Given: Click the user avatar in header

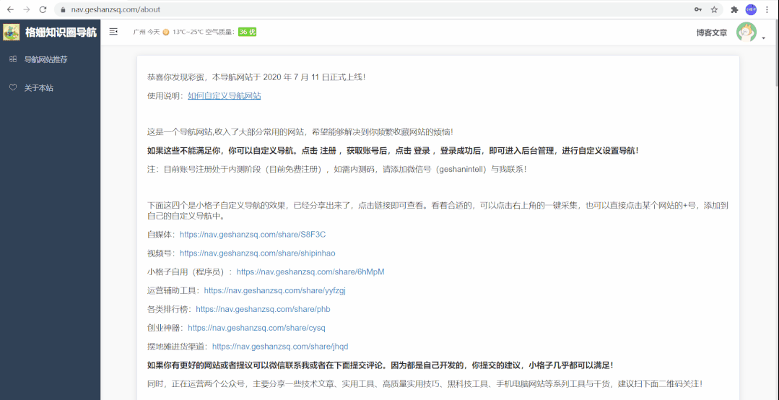Looking at the screenshot, I should [x=747, y=32].
